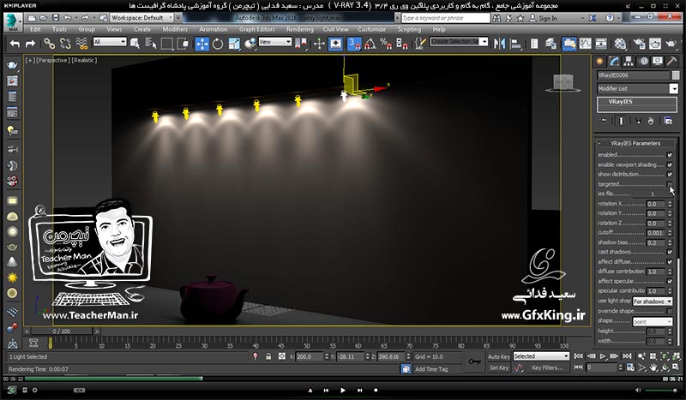Open 'use light shape' For shadows dropdown
Viewport: 686px width, 400px height.
653,301
